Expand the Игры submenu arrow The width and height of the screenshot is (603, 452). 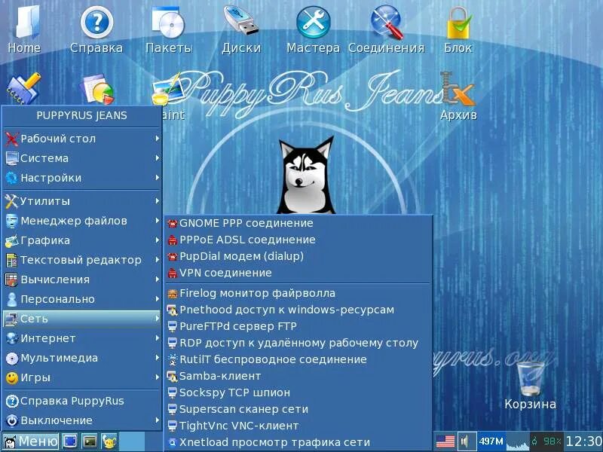(x=157, y=377)
